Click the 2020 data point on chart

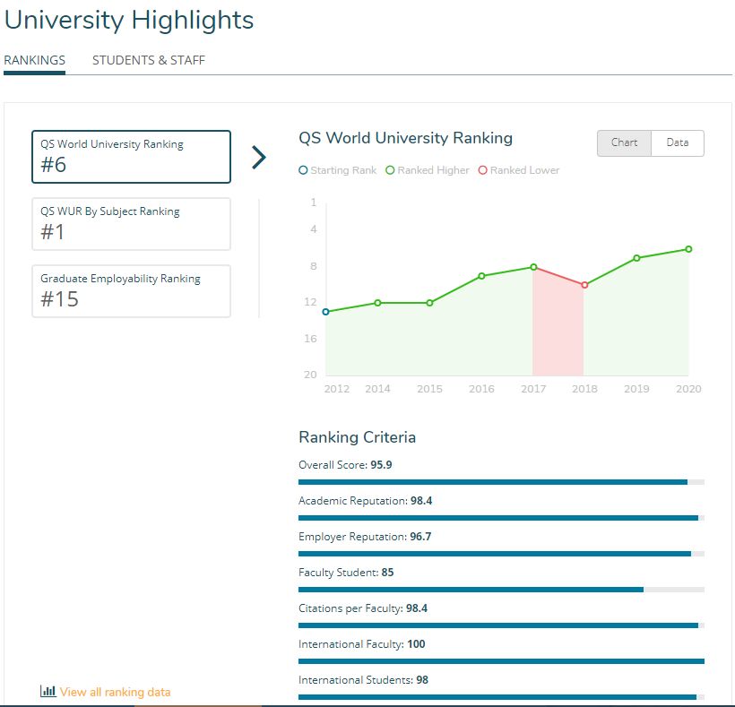click(688, 249)
